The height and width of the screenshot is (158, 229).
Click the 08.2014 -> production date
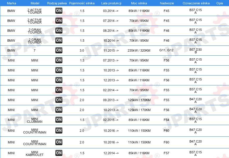coord(111,31)
